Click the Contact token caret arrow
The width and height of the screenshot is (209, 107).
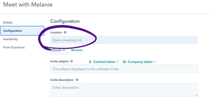click(117, 62)
